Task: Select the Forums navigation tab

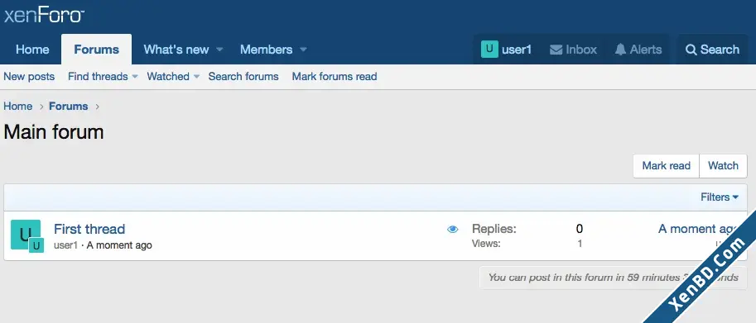Action: tap(96, 50)
